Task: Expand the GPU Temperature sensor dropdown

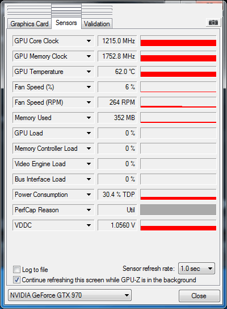Action: tap(89, 72)
